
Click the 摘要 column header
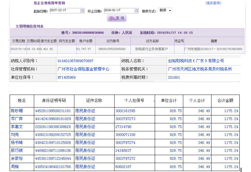(214, 41)
